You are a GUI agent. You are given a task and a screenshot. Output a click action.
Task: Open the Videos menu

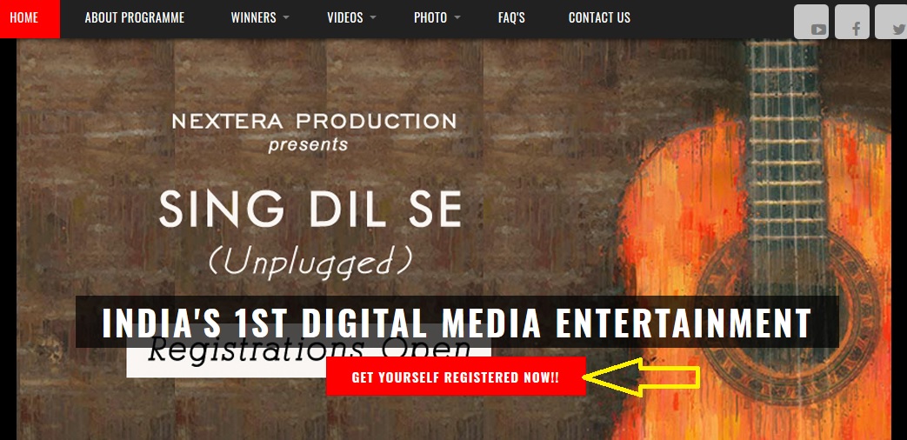(344, 18)
